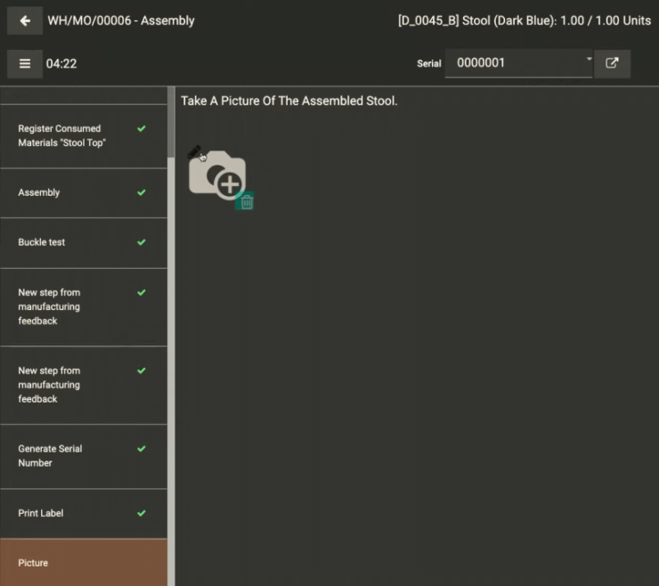The height and width of the screenshot is (586, 659).
Task: Click the back arrow button
Action: coord(25,20)
